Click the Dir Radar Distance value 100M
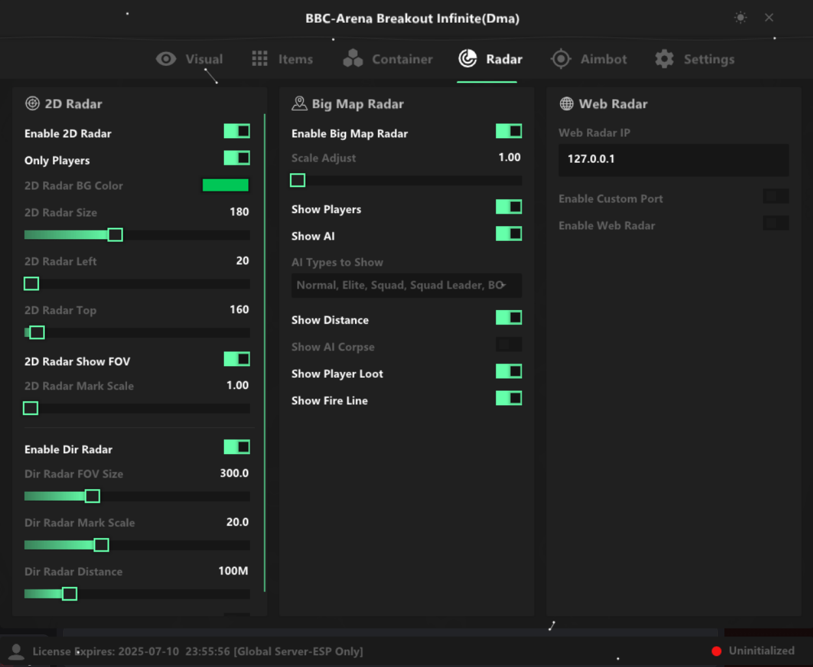 click(x=233, y=571)
